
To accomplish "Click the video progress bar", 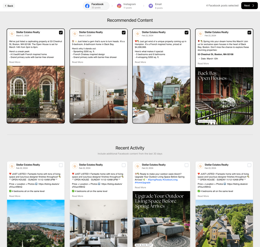I will tap(98, 119).
